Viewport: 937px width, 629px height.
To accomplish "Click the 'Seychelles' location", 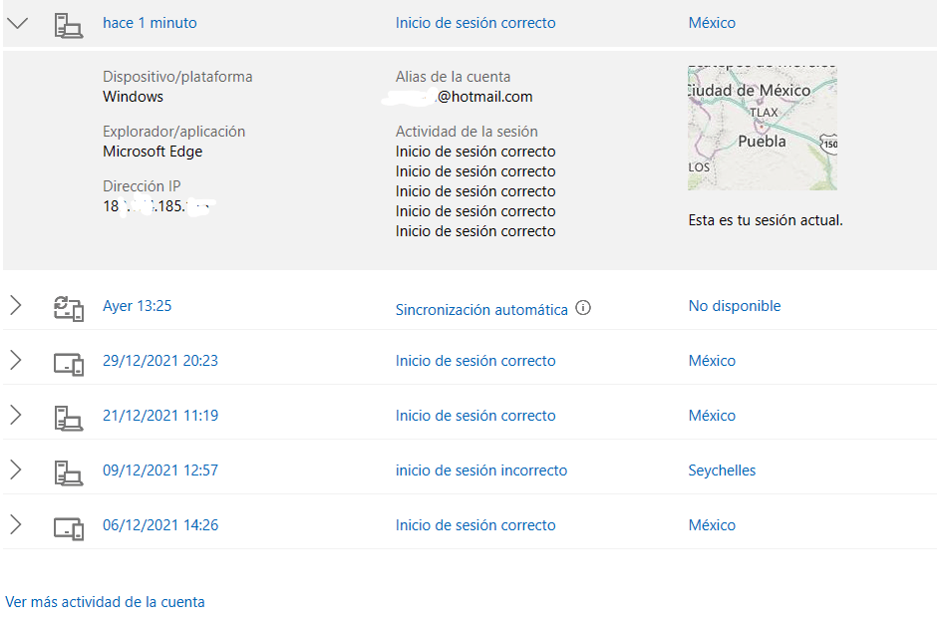I will [722, 471].
